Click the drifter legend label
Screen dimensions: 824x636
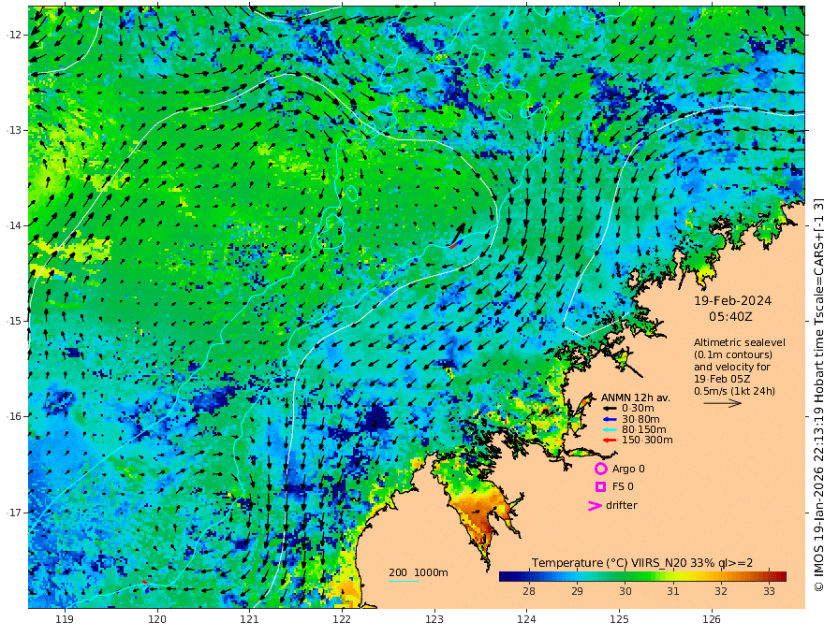621,505
